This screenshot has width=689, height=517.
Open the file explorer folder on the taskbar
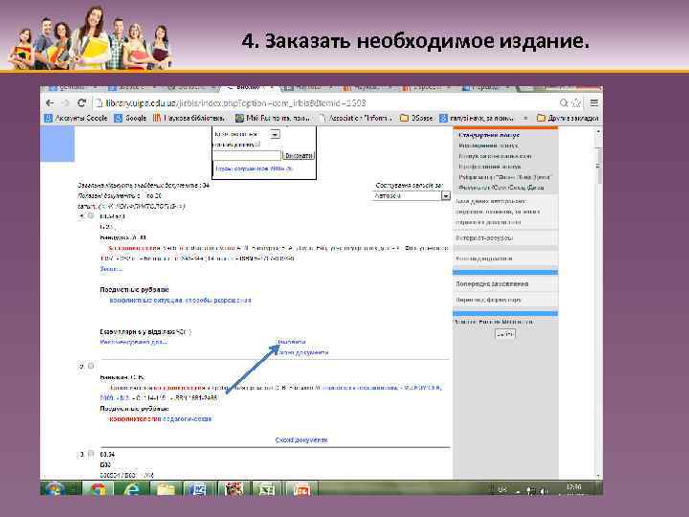tap(166, 488)
